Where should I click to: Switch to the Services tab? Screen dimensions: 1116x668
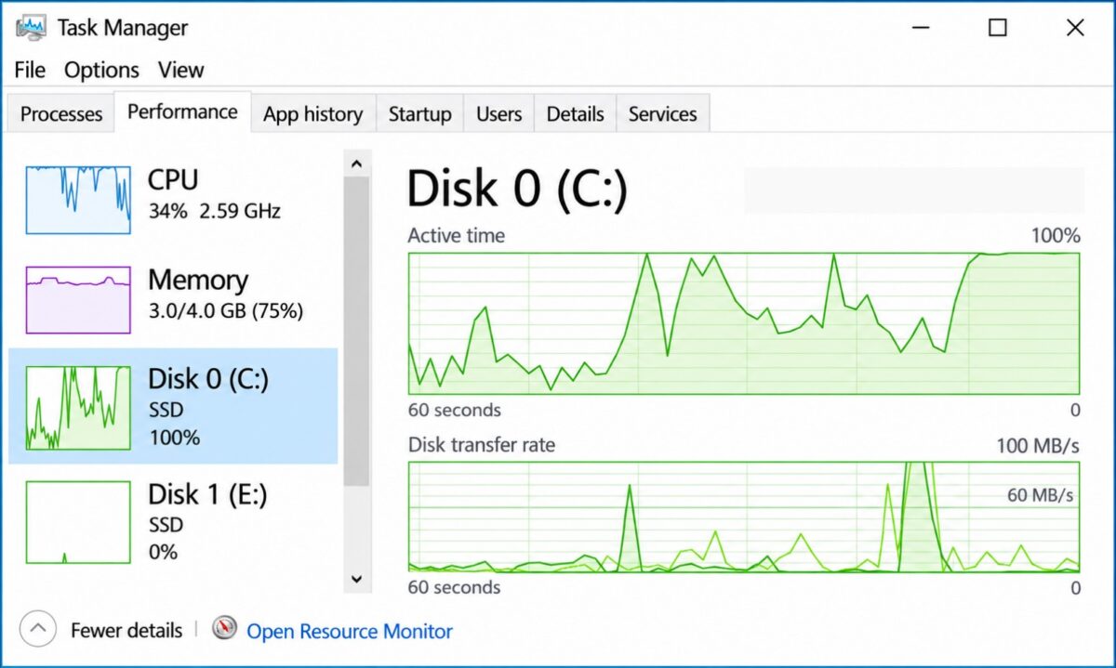[x=662, y=114]
